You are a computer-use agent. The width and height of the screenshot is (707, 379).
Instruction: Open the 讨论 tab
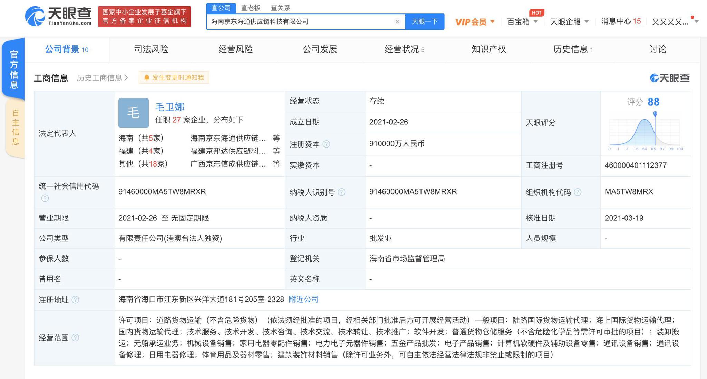658,49
